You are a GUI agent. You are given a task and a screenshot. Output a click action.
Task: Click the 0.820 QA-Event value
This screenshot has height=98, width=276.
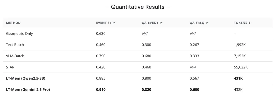pyautogui.click(x=146, y=90)
